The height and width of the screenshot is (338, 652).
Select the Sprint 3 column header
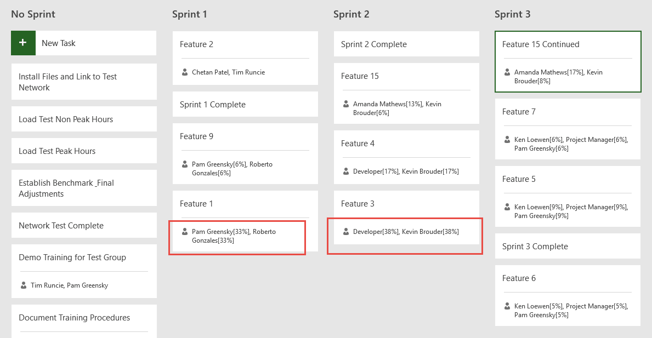coord(512,14)
